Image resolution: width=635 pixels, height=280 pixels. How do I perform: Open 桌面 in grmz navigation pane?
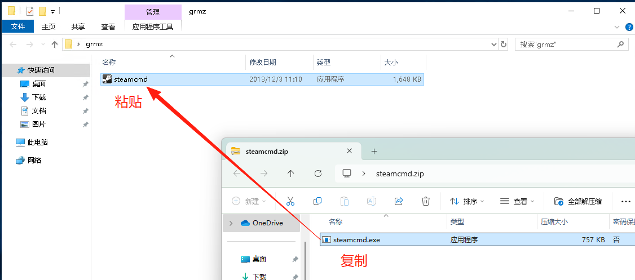pos(39,84)
